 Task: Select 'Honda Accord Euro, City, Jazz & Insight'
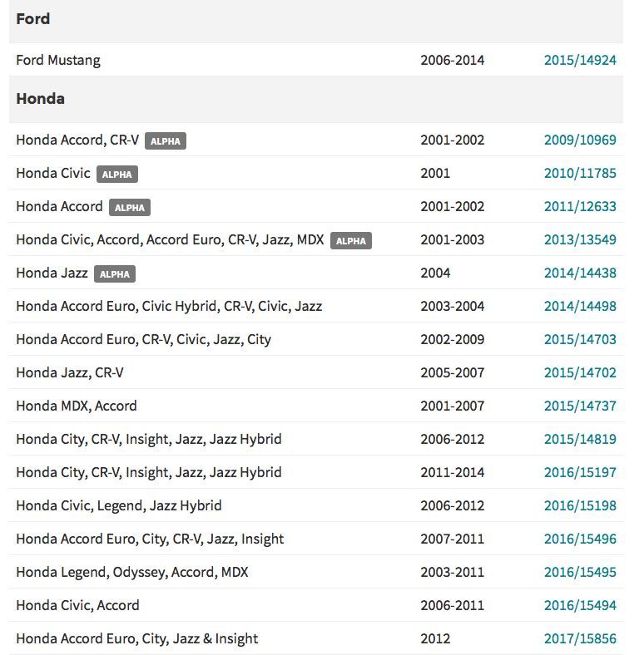[137, 639]
